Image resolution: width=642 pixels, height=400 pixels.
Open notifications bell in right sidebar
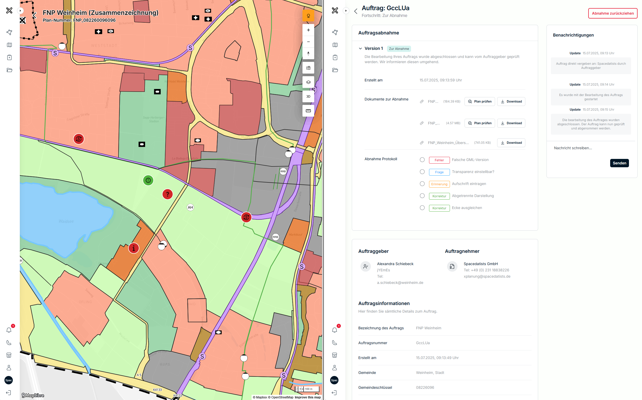(x=334, y=330)
